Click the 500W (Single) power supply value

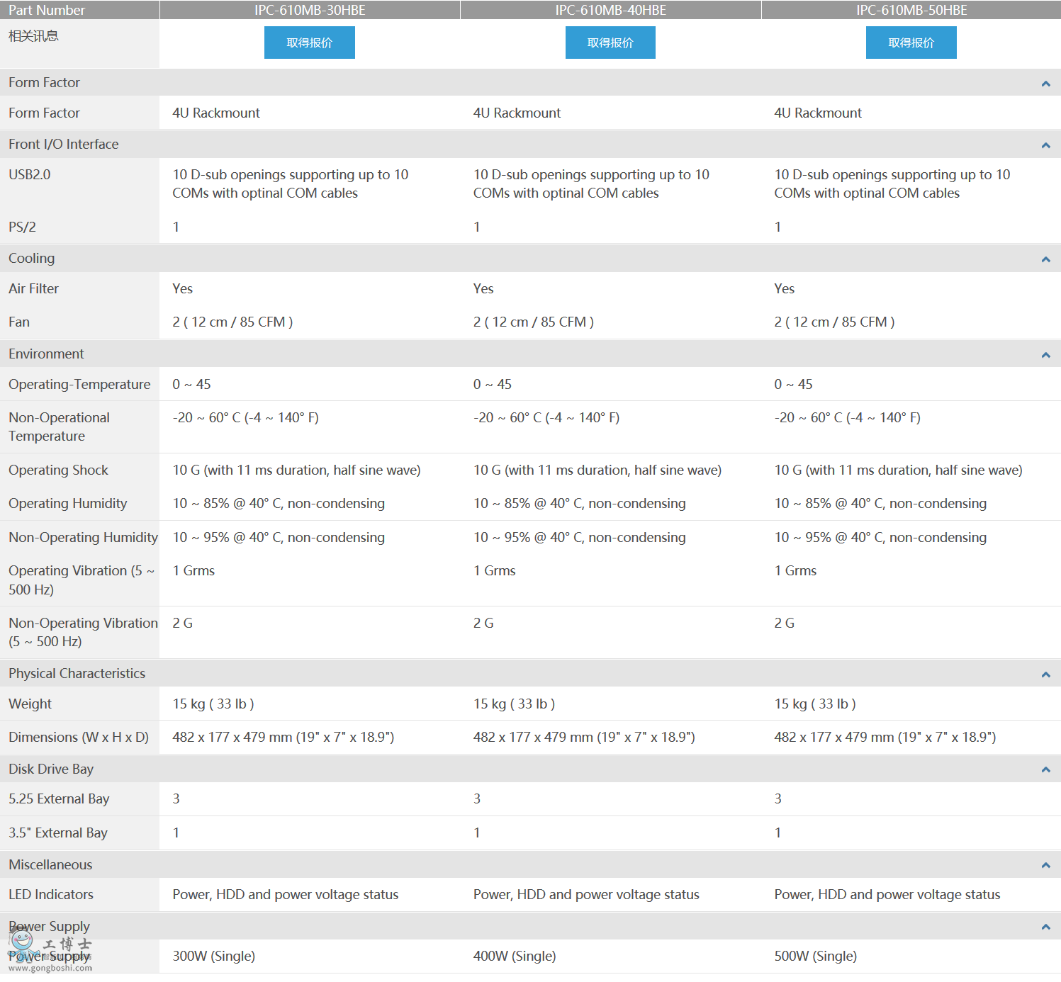pyautogui.click(x=815, y=956)
